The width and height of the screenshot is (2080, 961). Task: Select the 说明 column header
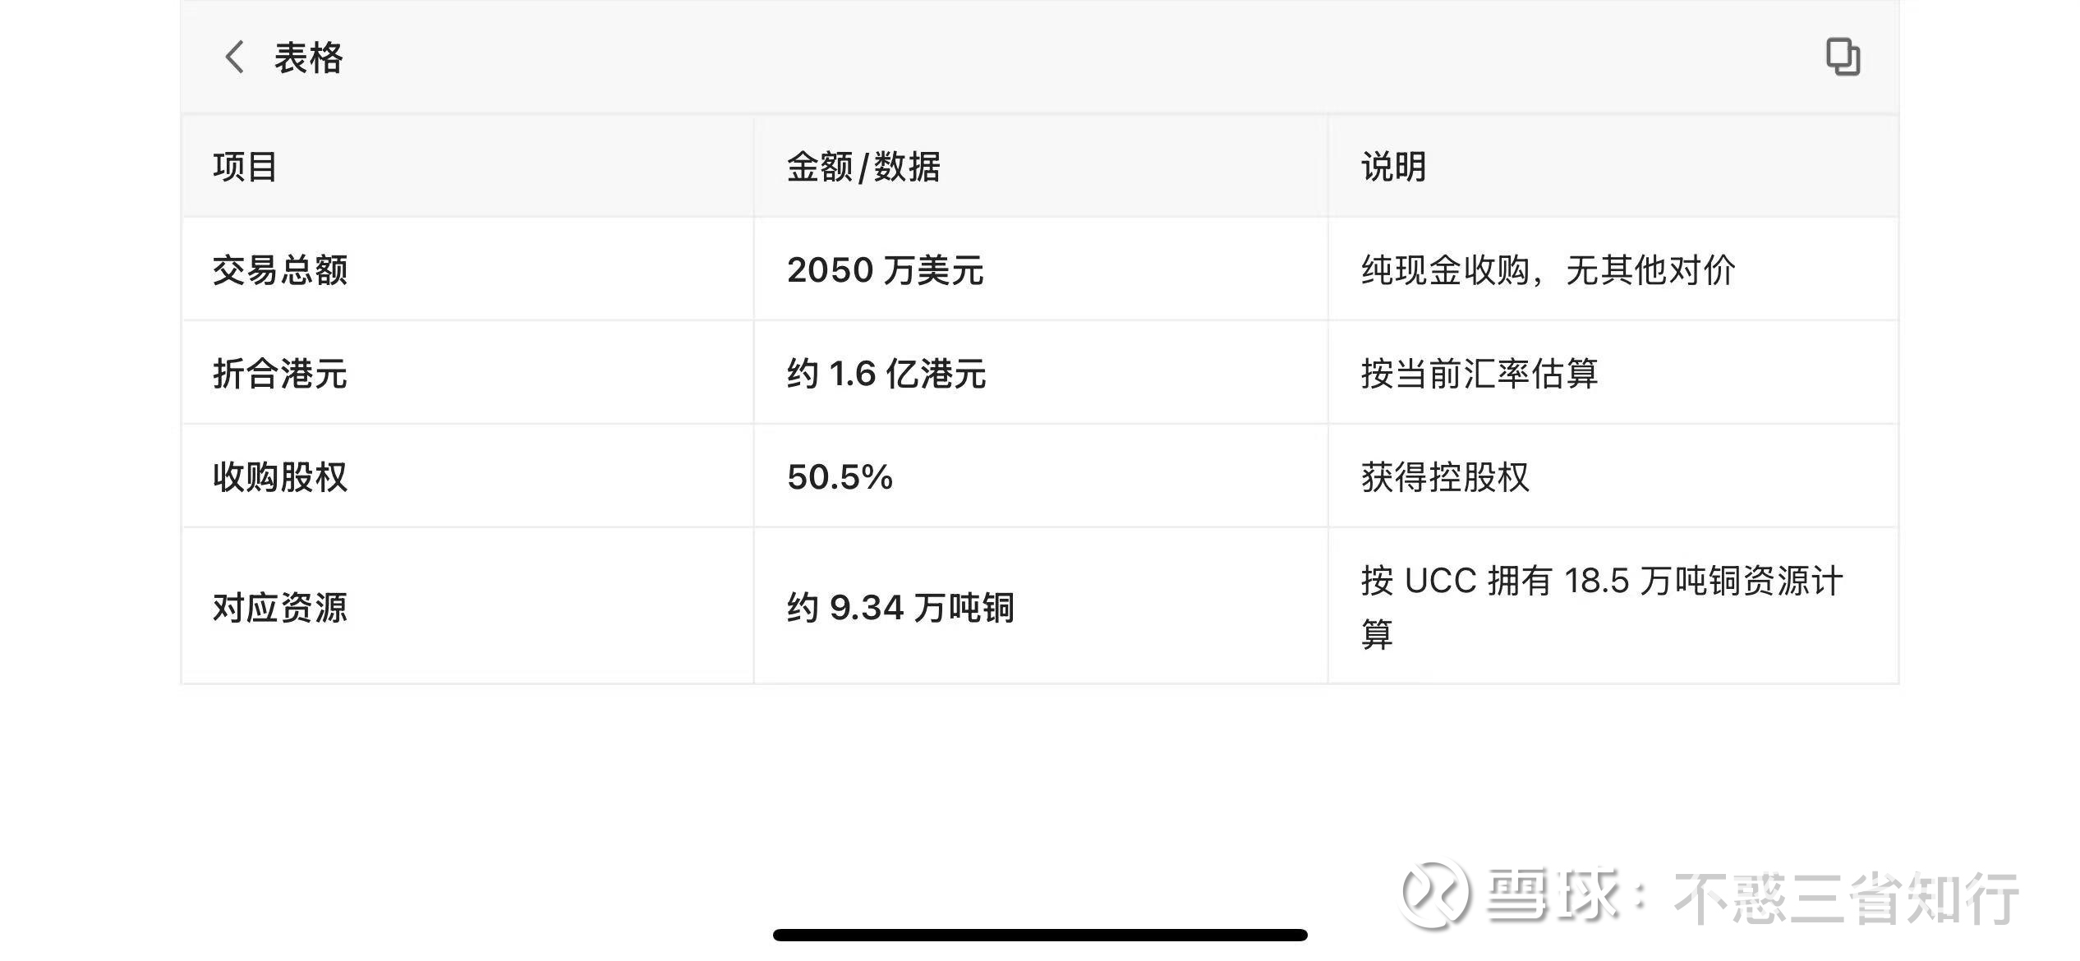[x=1393, y=167]
